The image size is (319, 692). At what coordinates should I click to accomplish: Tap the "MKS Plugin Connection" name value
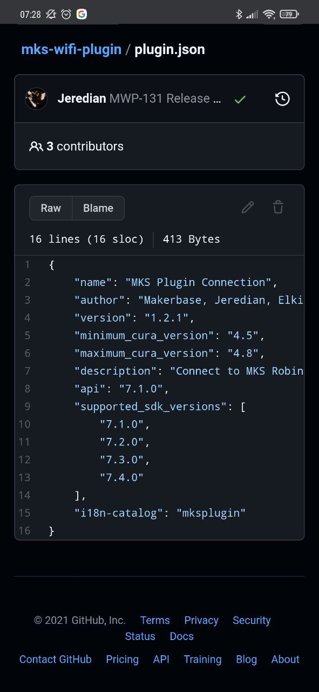pos(199,282)
